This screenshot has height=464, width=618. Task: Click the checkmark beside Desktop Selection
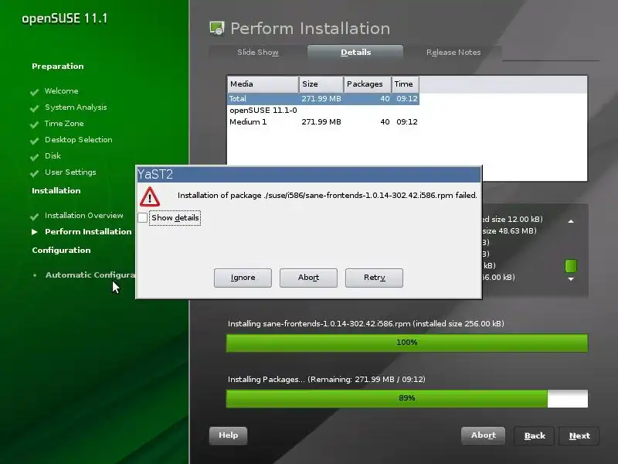point(34,141)
